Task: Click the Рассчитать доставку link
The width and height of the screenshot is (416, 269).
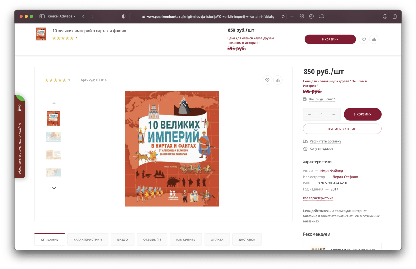Action: (325, 141)
